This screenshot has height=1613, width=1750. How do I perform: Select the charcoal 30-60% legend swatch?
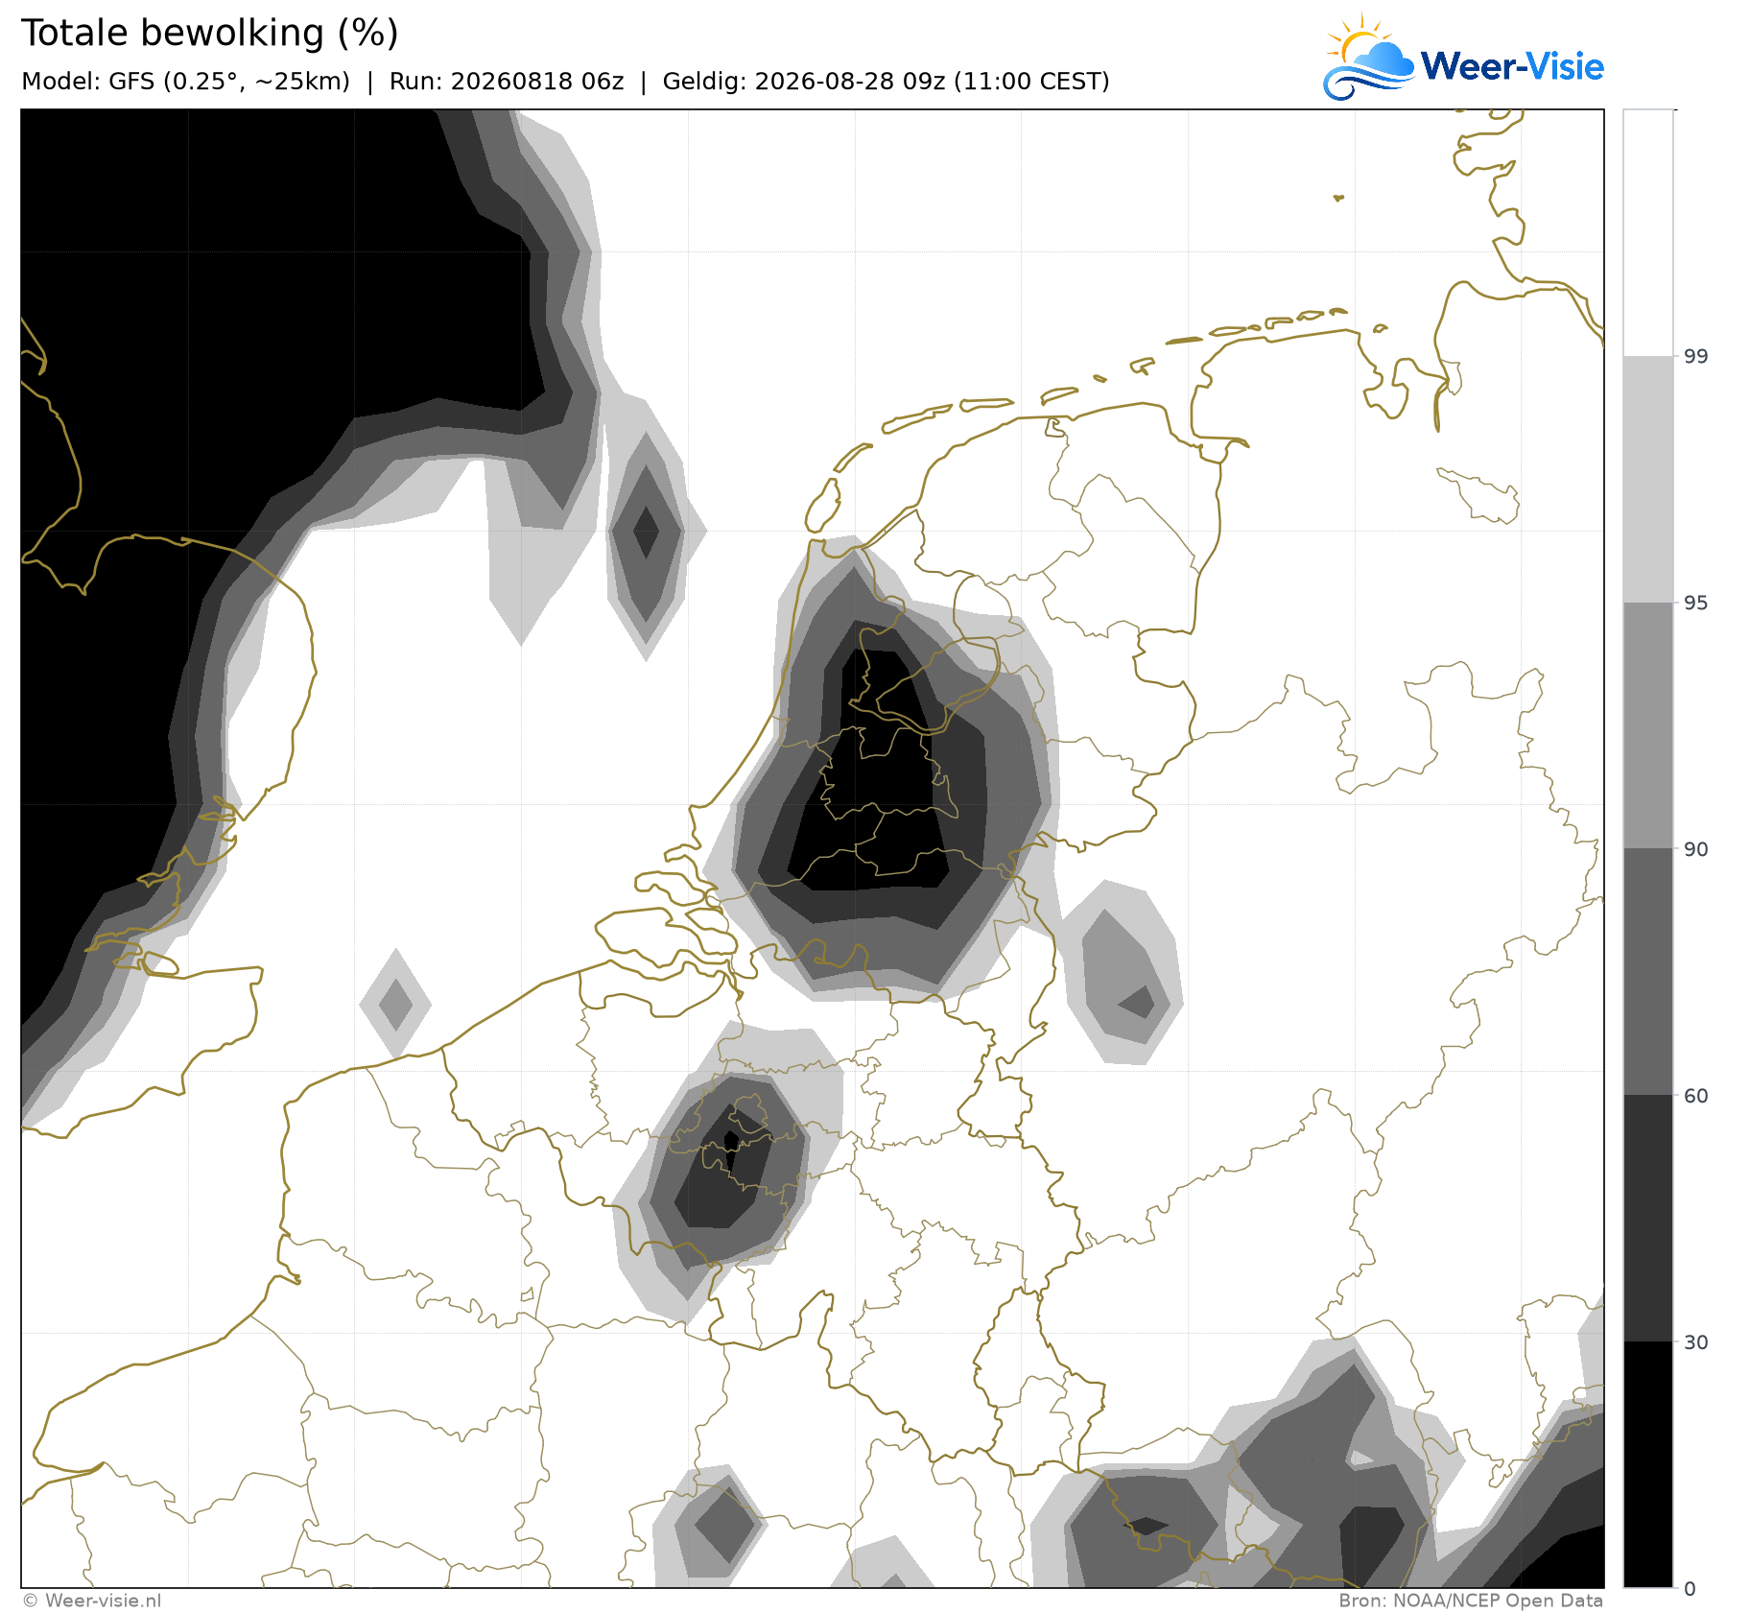pyautogui.click(x=1647, y=1218)
